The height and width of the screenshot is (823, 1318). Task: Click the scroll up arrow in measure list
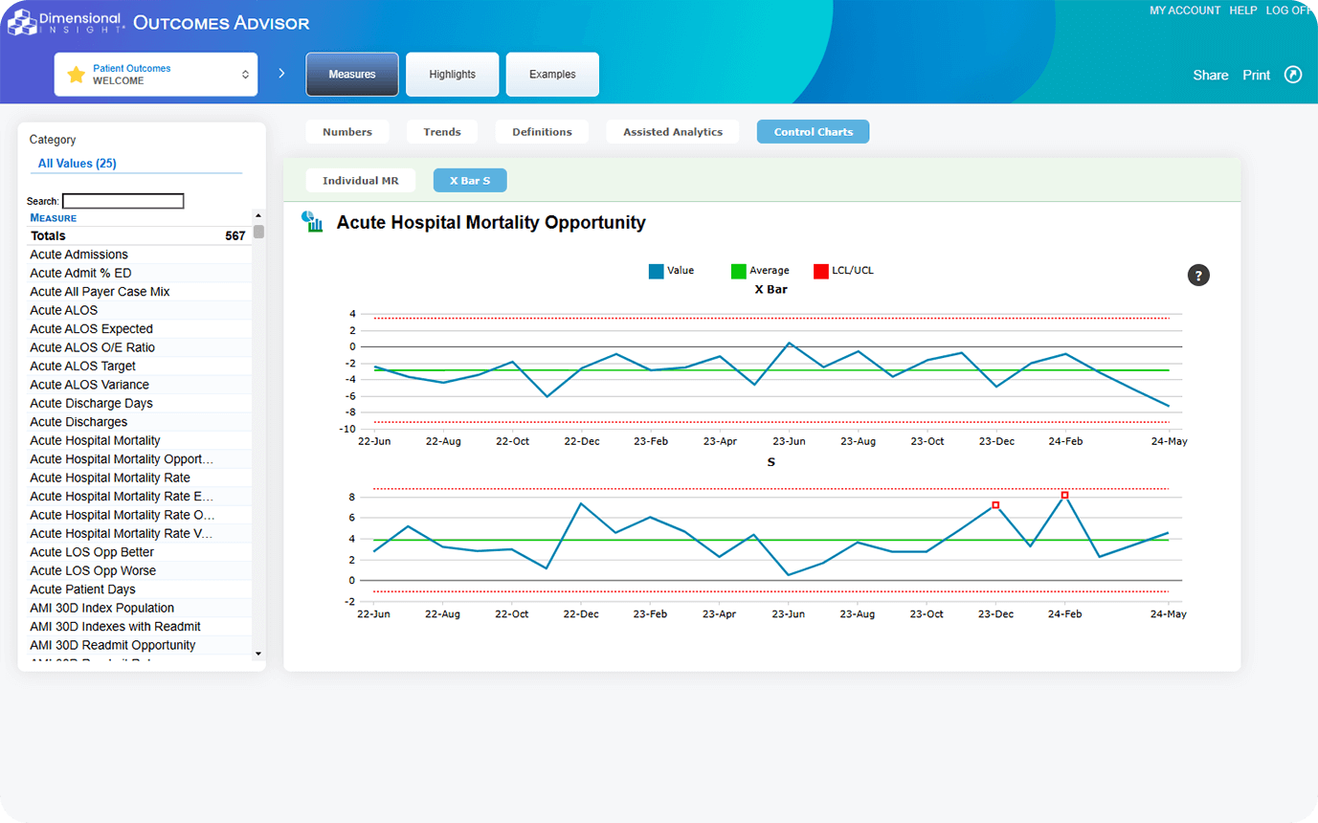257,216
